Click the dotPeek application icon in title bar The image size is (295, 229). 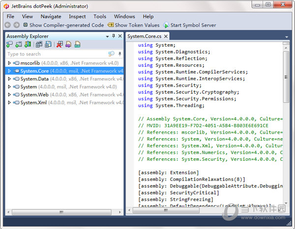(x=6, y=6)
